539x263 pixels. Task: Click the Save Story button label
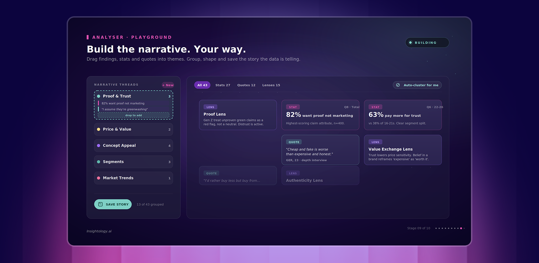pos(117,204)
